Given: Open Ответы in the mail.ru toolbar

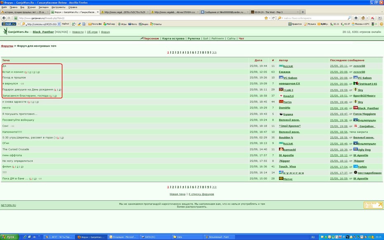Looking at the screenshot, I should (156, 24).
